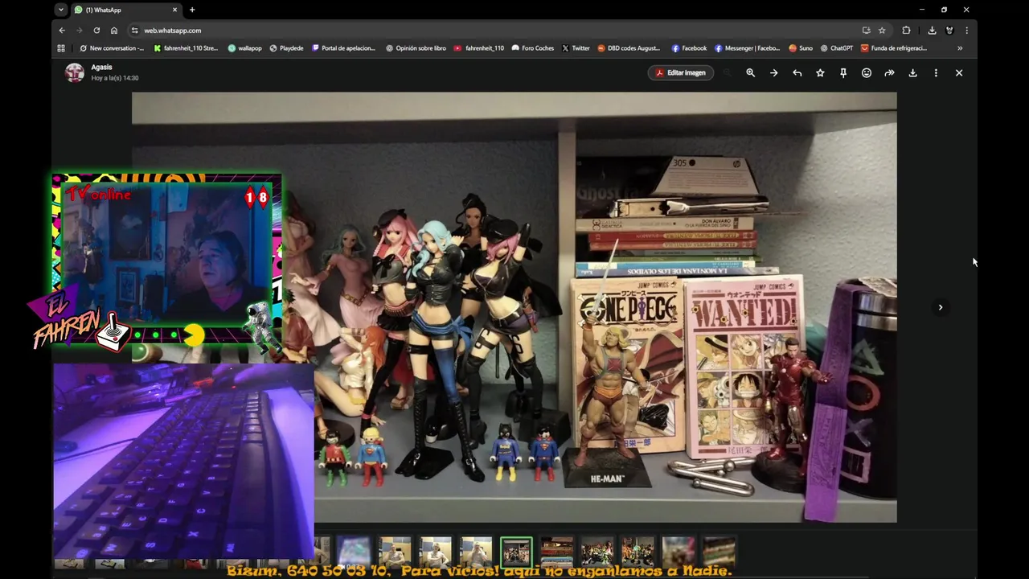Open the ChatGPT bookmark
Screen dimensions: 1029x579
click(836, 48)
